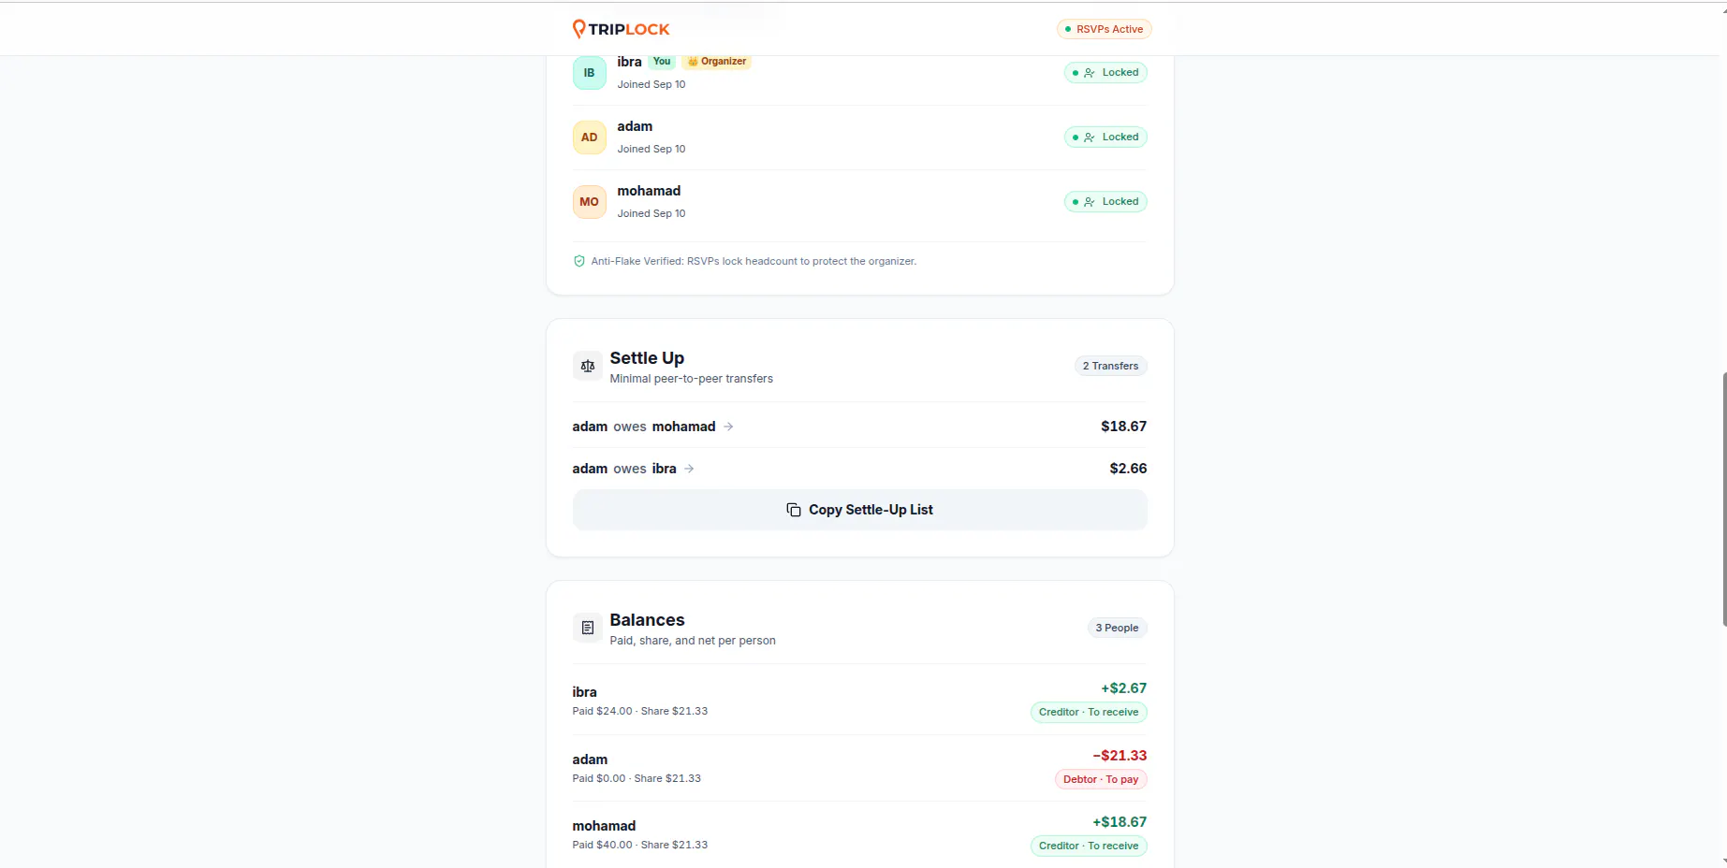Viewport: 1727px width, 868px height.
Task: Click 'Paid, share, and net per person' subtitle
Action: [693, 641]
